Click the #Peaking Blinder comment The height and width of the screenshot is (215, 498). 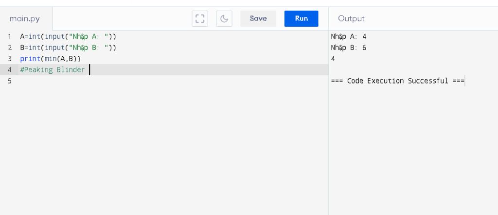click(x=53, y=70)
